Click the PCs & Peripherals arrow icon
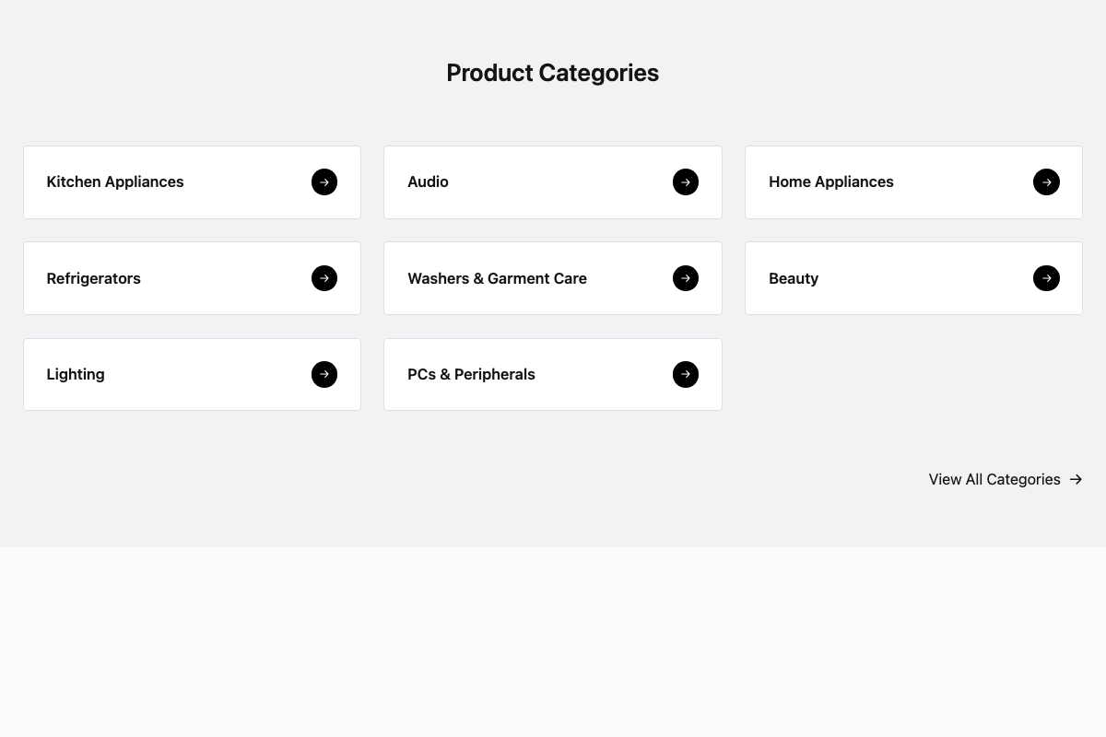This screenshot has width=1106, height=737. click(x=686, y=374)
